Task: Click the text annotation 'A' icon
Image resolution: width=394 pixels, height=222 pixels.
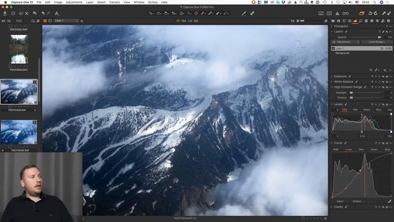Action: click(57, 14)
